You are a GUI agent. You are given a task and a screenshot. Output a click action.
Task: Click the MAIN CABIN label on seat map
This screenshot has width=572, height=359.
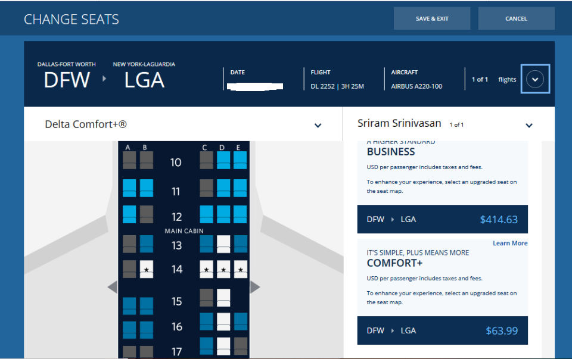[x=184, y=231]
